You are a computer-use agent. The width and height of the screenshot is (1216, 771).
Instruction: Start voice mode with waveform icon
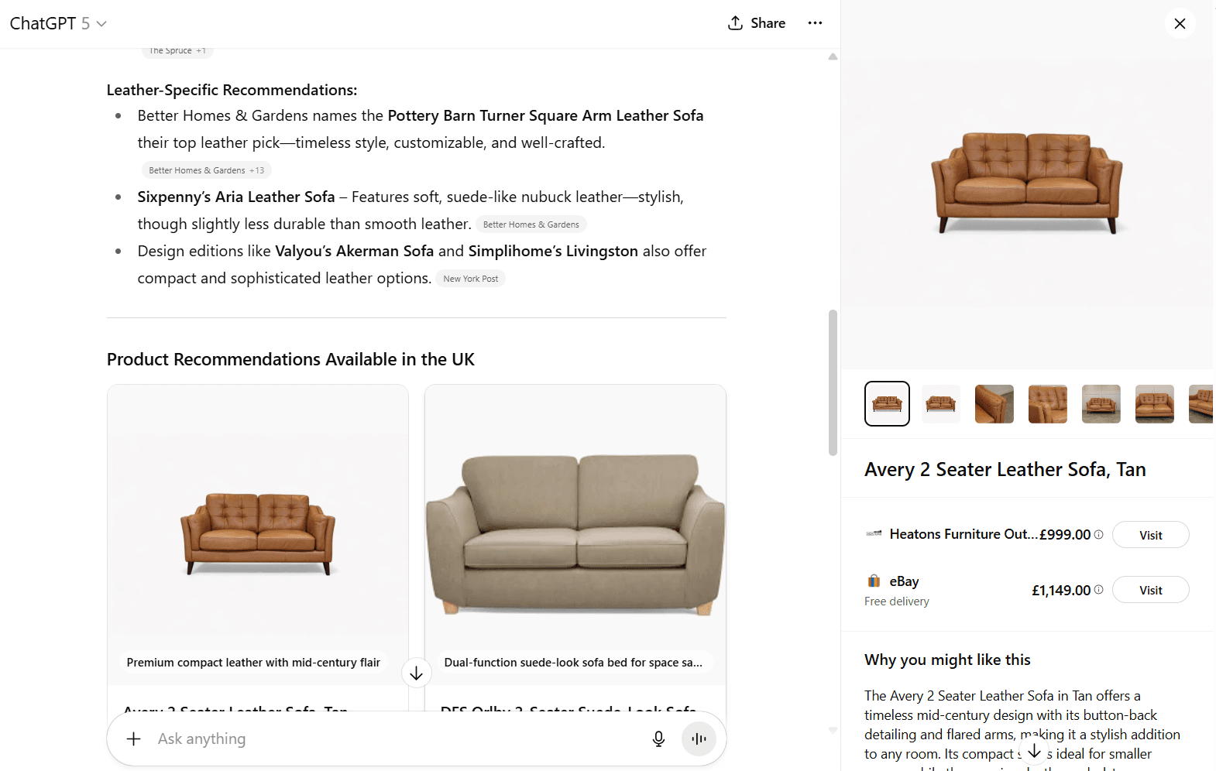click(x=699, y=739)
